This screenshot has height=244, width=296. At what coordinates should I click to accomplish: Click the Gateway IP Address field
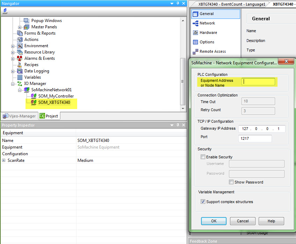[x=262, y=129]
